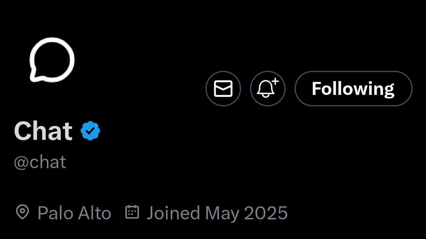Click the calendar icon beside Joined
The height and width of the screenshot is (239, 426).
coord(132,212)
